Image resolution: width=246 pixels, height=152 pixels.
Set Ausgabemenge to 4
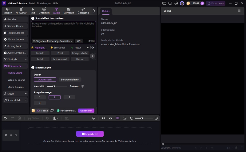(40, 103)
